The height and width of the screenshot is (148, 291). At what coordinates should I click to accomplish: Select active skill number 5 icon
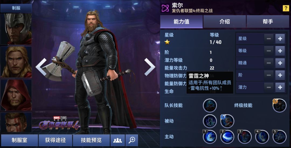pyautogui.click(x=279, y=137)
